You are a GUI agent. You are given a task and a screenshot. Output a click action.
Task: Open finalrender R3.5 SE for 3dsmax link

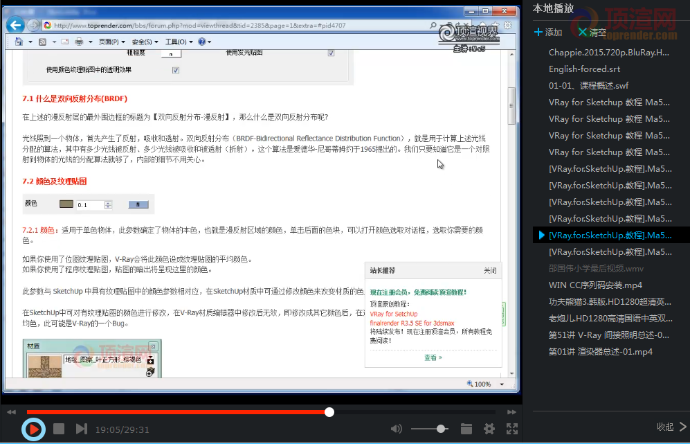(412, 323)
